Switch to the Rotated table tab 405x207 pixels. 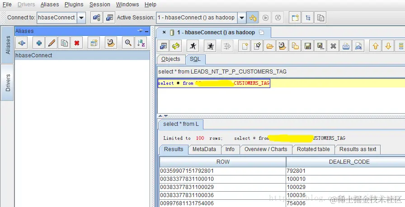[x=313, y=149]
